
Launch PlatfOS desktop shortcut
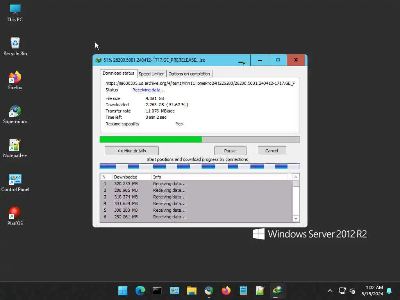coord(15,216)
